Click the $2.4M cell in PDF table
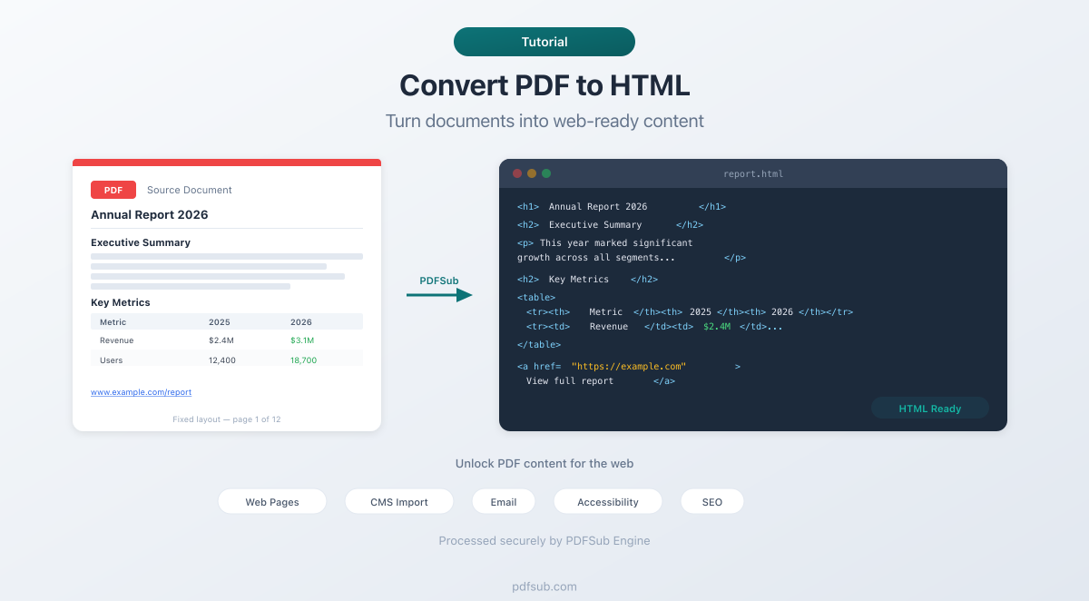 click(x=221, y=340)
